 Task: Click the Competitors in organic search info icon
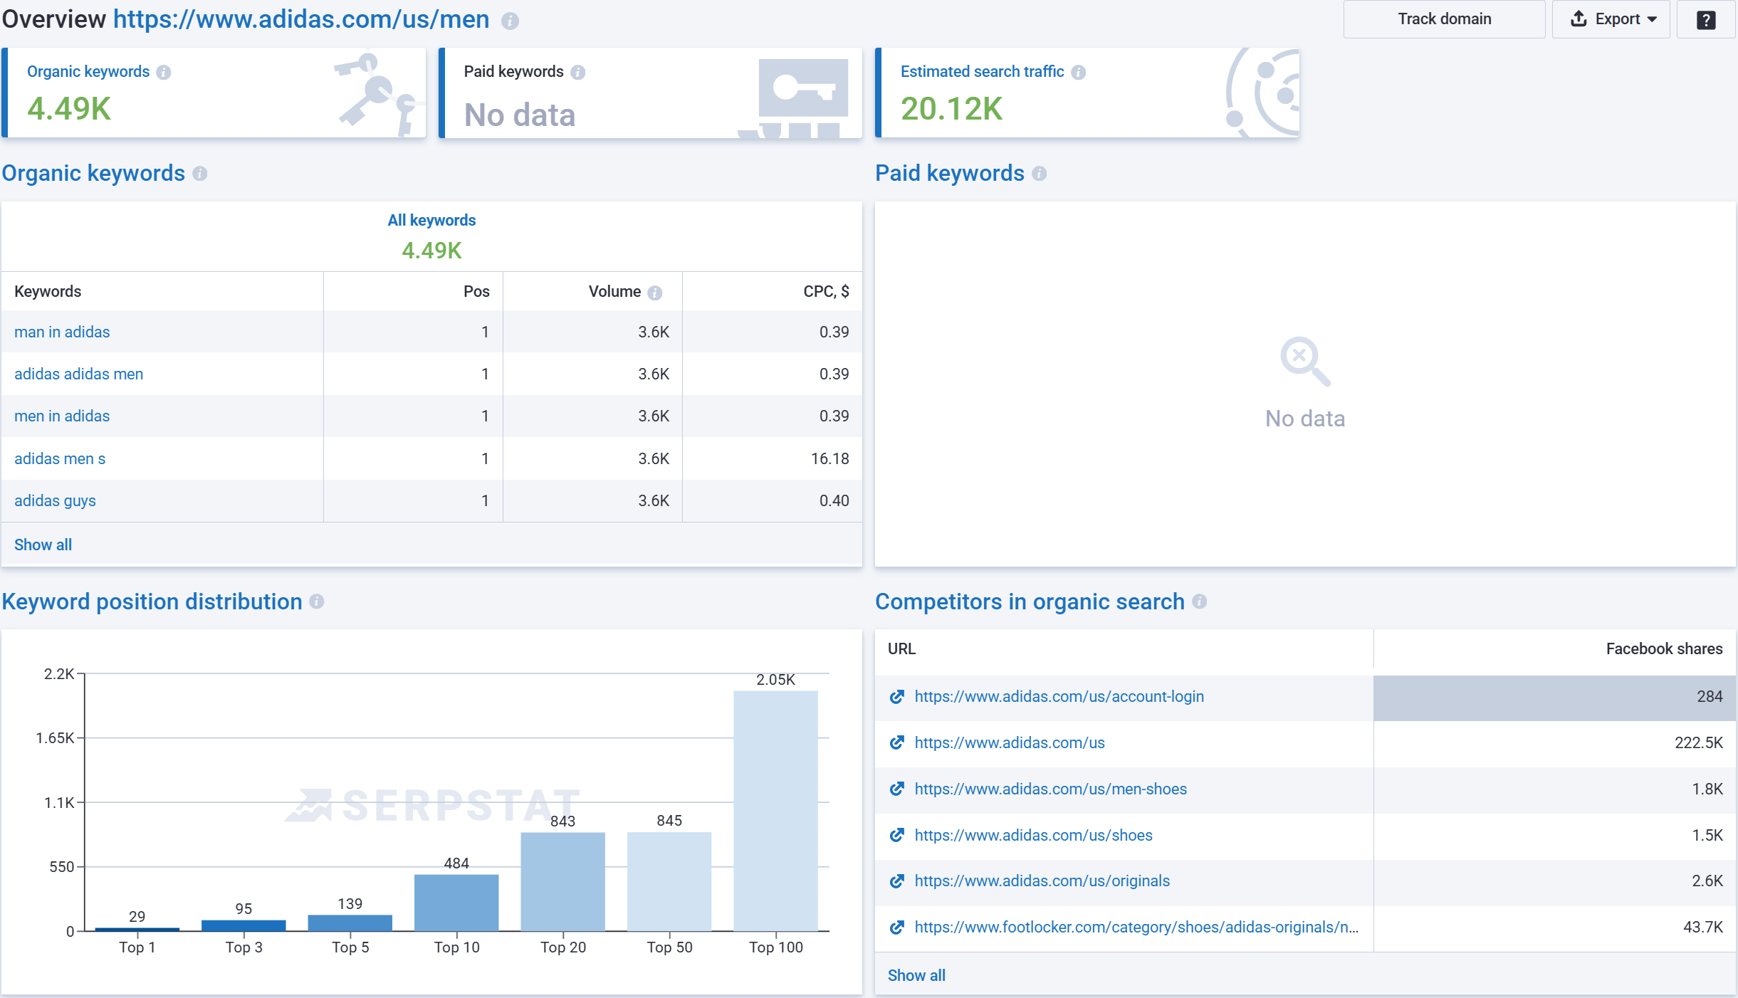[x=1201, y=602]
